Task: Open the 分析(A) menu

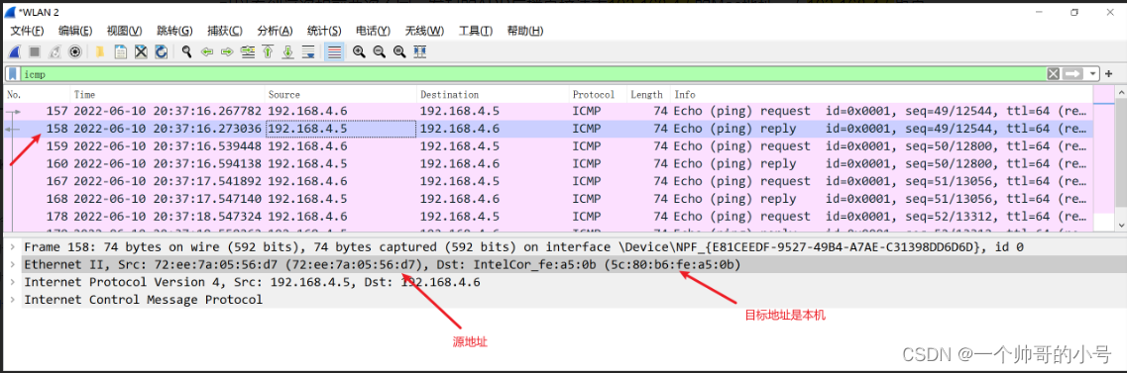Action: (x=275, y=31)
